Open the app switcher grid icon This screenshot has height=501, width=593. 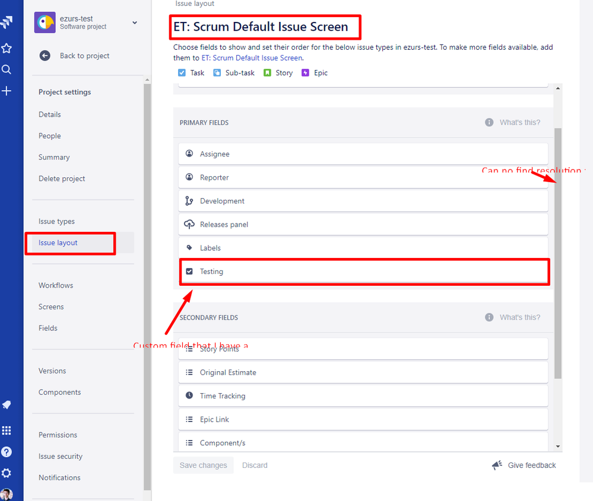[x=7, y=430]
